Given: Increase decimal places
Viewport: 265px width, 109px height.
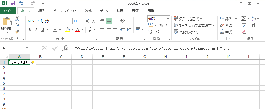Looking at the screenshot, I should 150,32.
